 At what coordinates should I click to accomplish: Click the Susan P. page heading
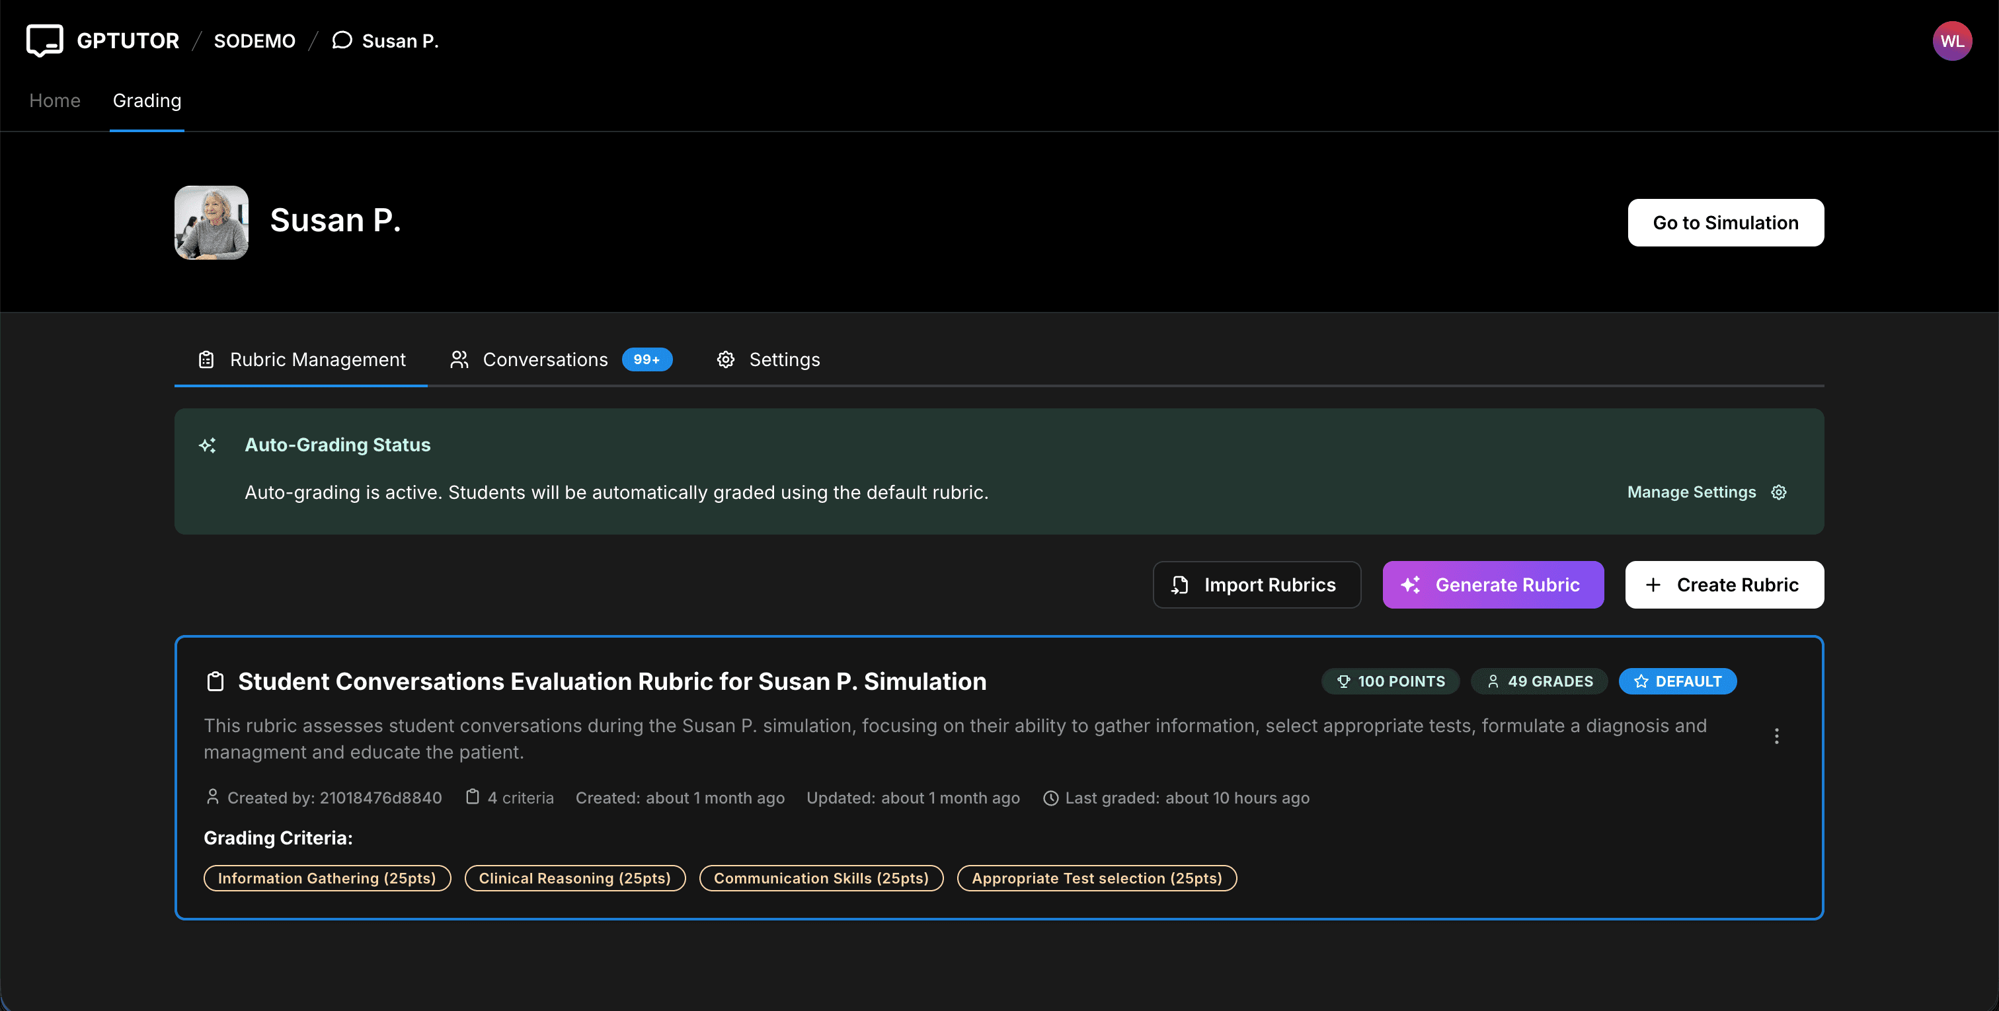click(335, 220)
